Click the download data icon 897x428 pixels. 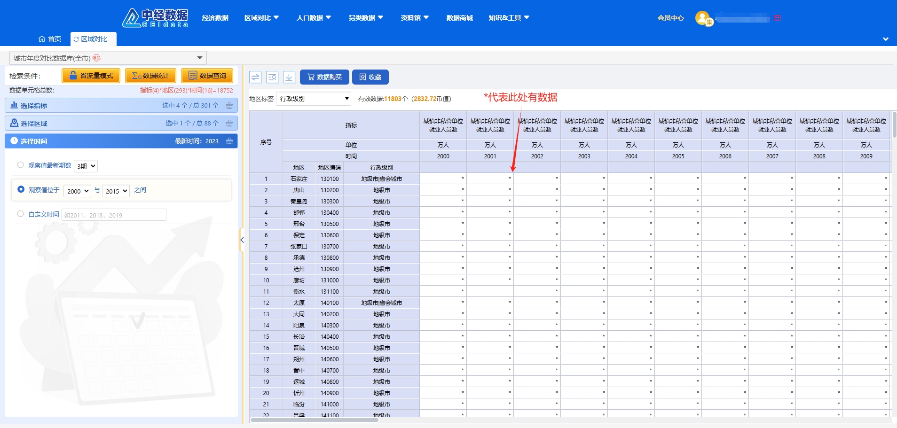(x=289, y=77)
